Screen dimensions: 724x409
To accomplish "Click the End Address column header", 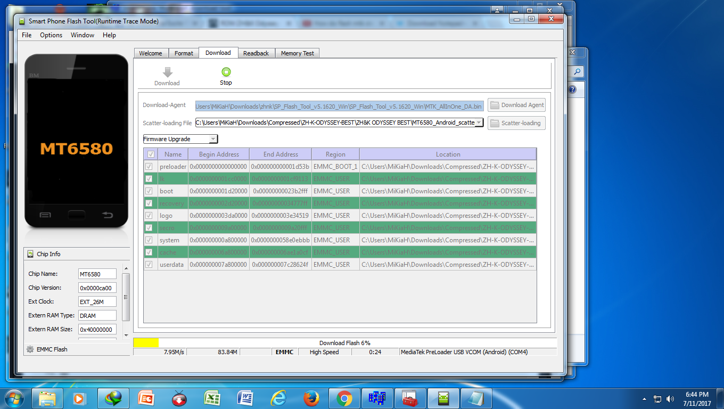I will point(281,154).
